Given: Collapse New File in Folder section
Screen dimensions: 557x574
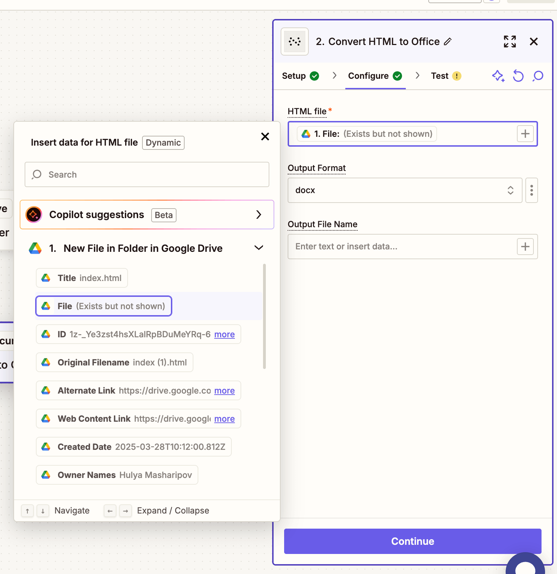Looking at the screenshot, I should point(259,248).
